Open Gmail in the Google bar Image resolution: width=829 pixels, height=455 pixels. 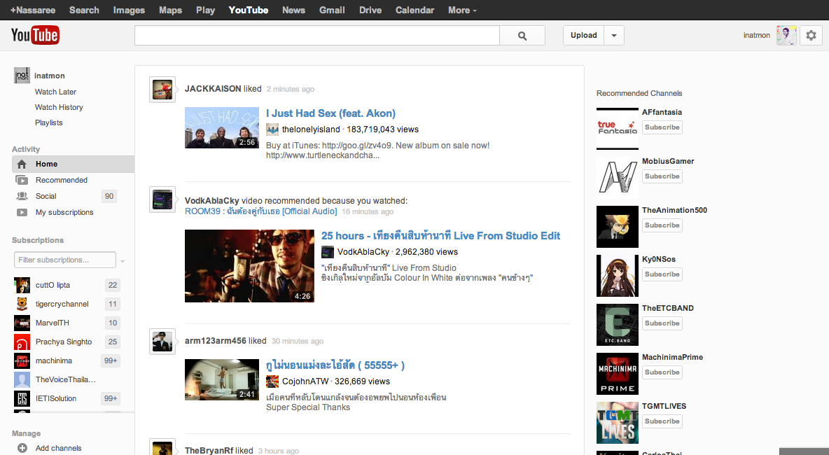[332, 10]
